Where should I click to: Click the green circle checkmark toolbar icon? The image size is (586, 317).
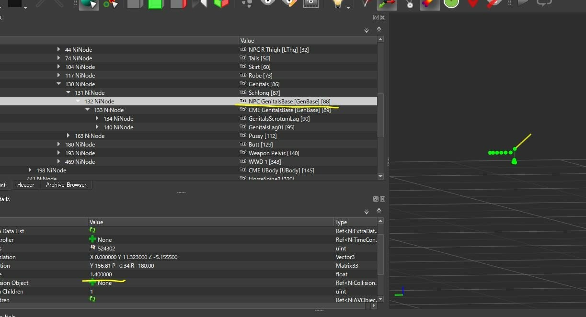(451, 3)
